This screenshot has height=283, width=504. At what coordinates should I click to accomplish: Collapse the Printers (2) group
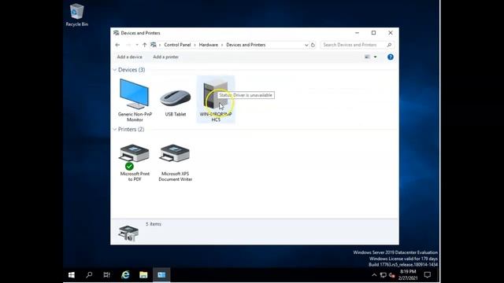point(115,129)
